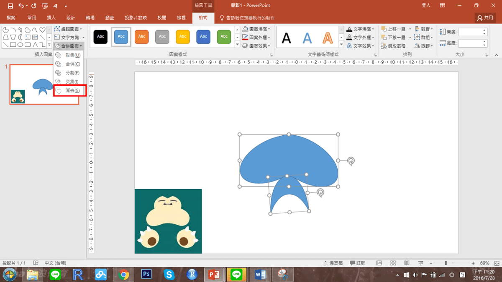
Task: Redo the last action
Action: tap(33, 6)
